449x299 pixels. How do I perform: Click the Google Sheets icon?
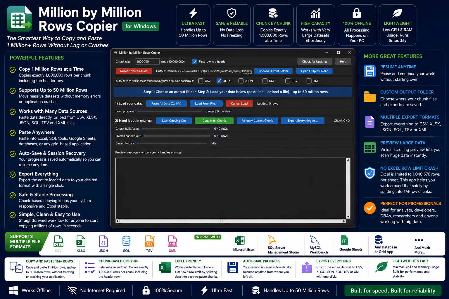(344, 241)
